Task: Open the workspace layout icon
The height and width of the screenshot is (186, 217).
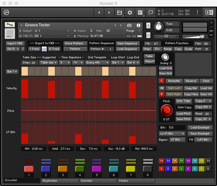Action: 140,13
